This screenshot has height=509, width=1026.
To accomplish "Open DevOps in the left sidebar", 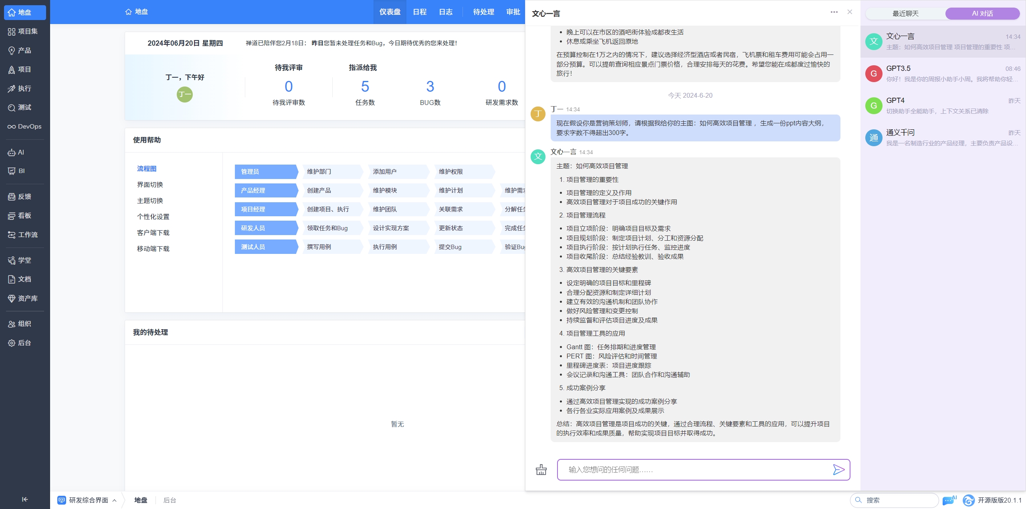I will [x=25, y=127].
